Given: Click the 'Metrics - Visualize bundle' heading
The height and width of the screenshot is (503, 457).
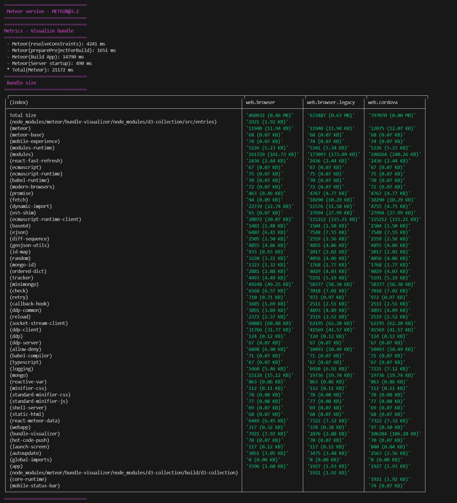Looking at the screenshot, I should coord(39,31).
